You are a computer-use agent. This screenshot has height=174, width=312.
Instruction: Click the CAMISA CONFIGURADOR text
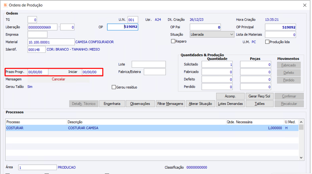94,42
